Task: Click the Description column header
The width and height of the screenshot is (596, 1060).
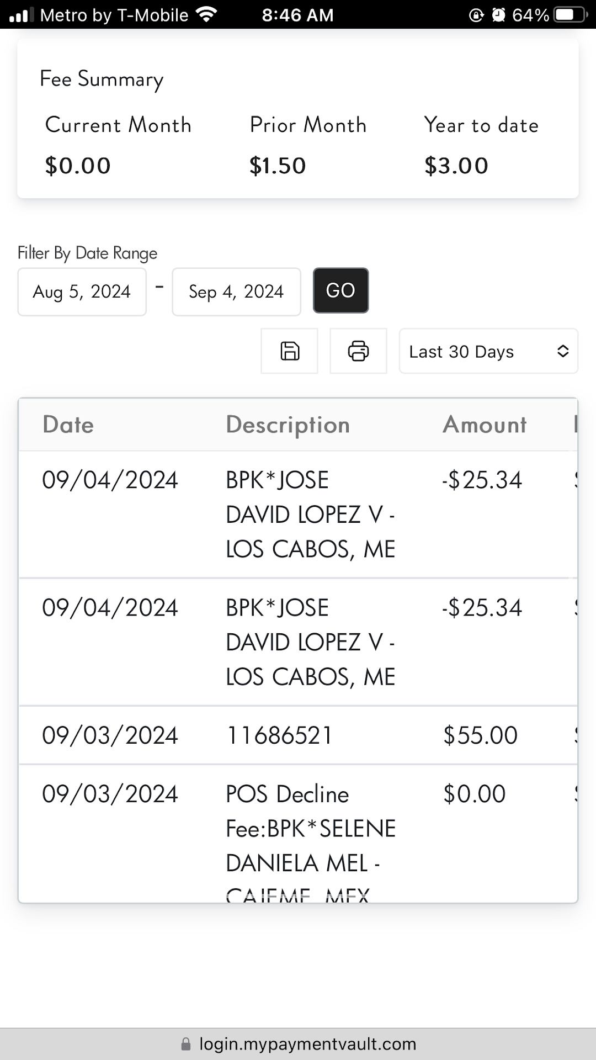Action: [x=288, y=425]
